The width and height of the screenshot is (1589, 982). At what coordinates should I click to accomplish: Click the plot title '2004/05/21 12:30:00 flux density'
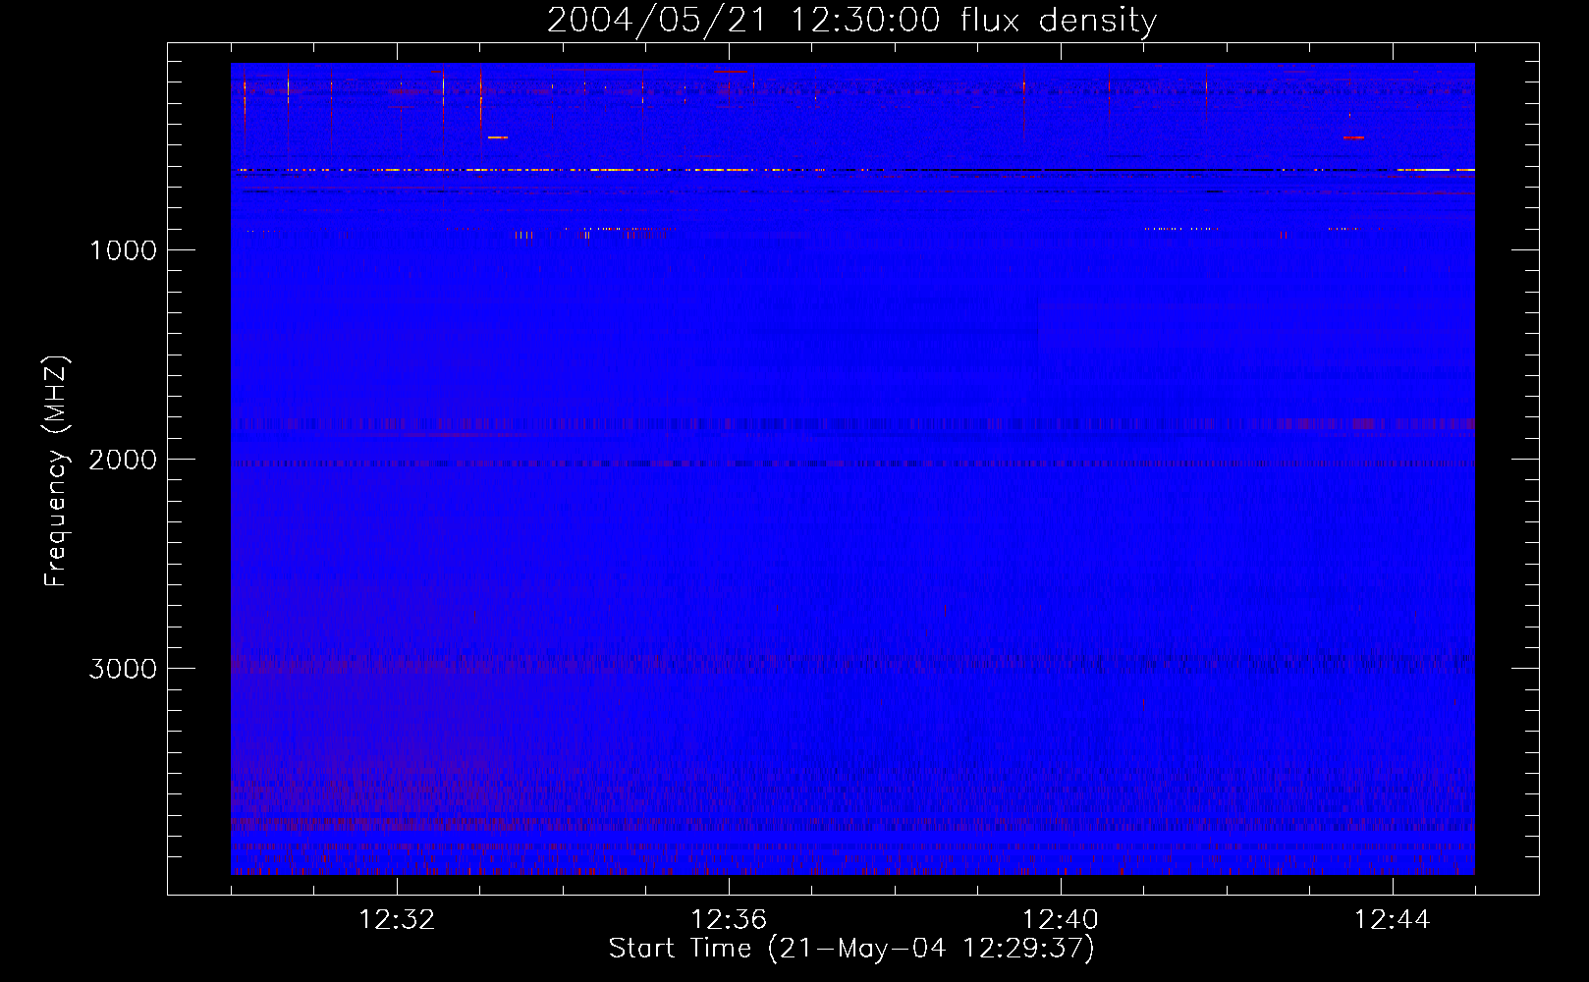tap(851, 21)
